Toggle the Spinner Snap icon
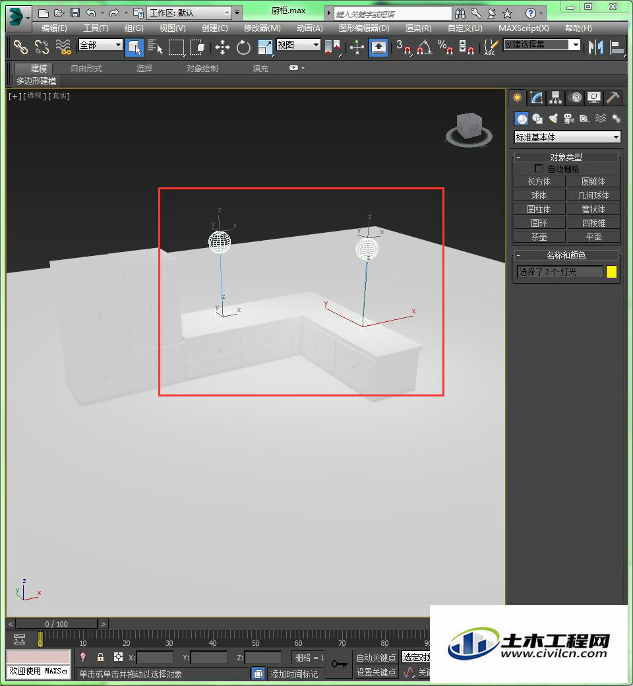The image size is (633, 686). point(466,47)
